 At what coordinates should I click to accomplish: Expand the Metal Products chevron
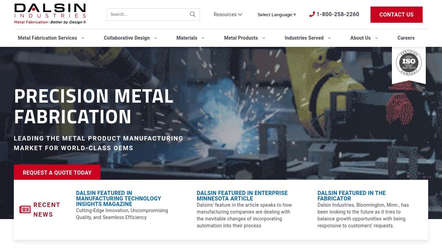(x=263, y=38)
